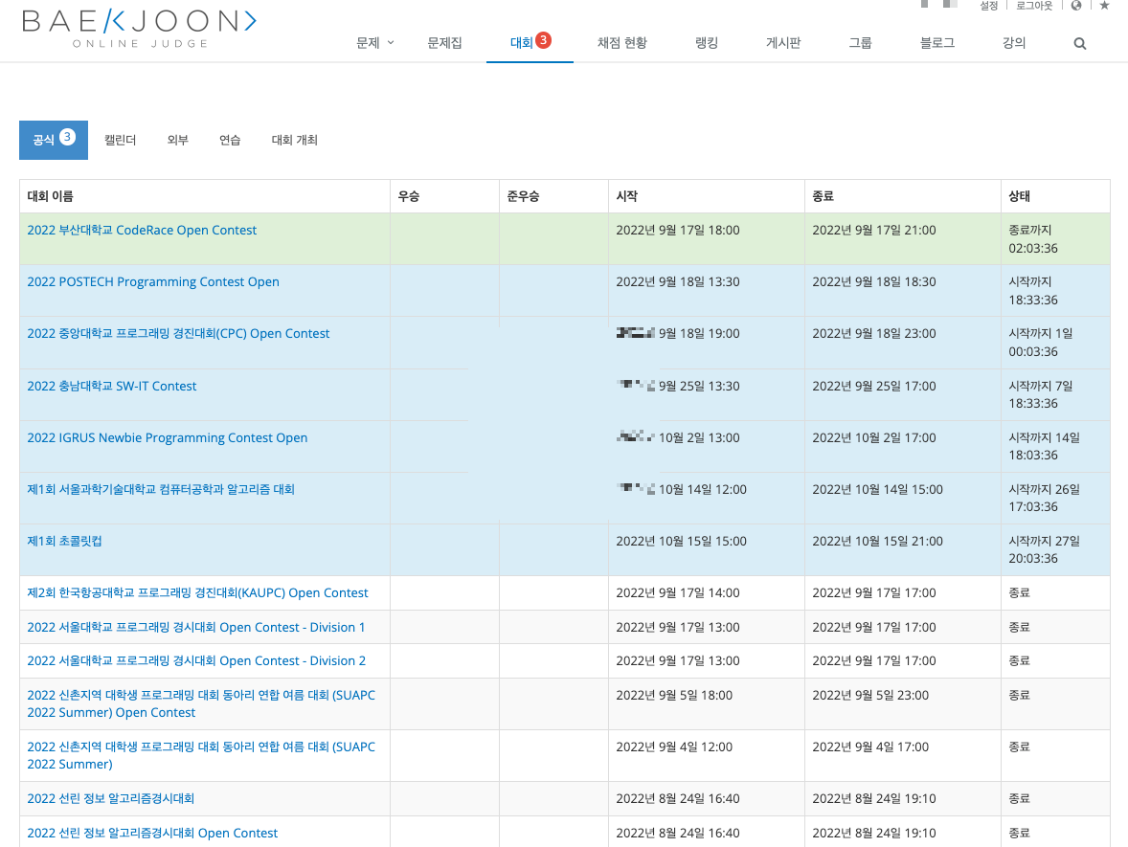Click end time 2022년 9월 17일 21:00
1128x847 pixels.
click(874, 230)
